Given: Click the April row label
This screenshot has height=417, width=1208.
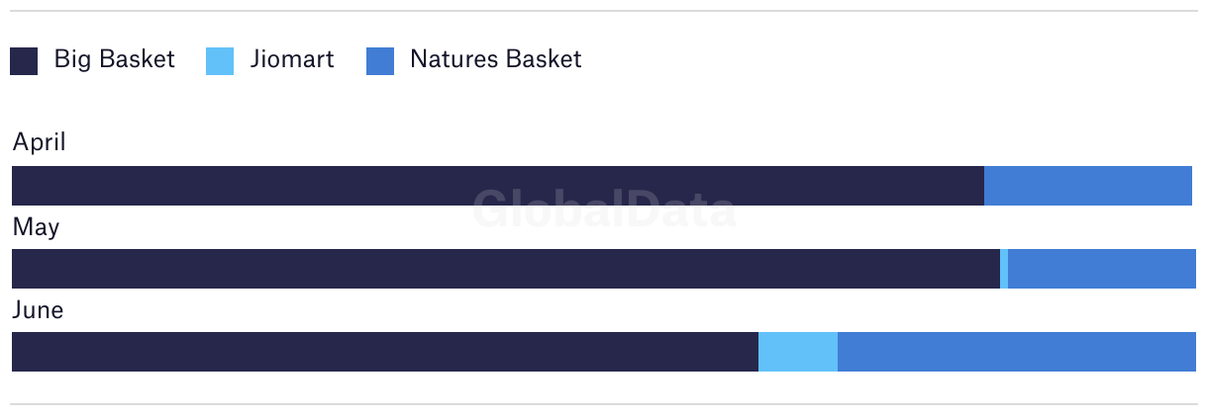Looking at the screenshot, I should point(39,143).
